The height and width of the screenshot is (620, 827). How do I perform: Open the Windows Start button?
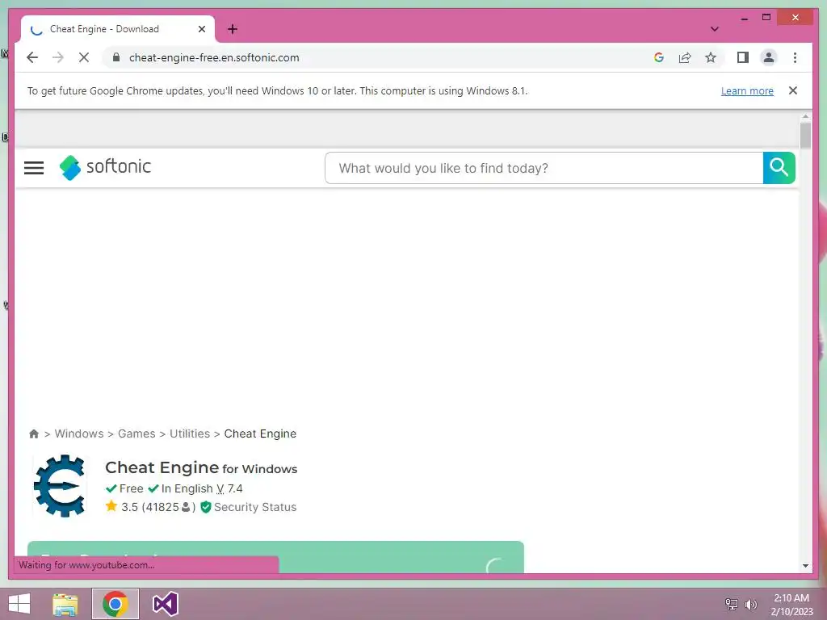19,604
